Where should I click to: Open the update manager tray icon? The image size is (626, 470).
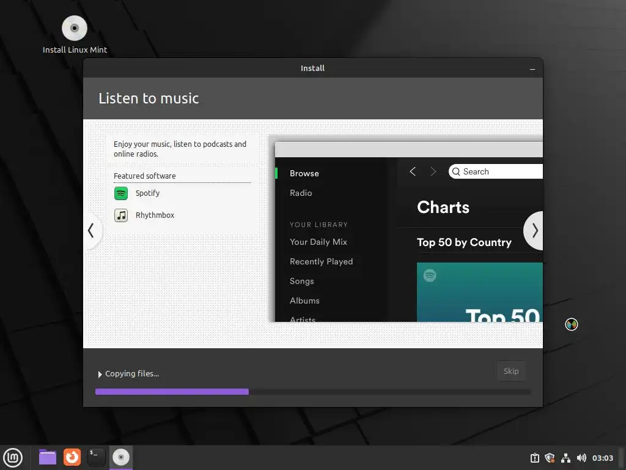pyautogui.click(x=534, y=458)
